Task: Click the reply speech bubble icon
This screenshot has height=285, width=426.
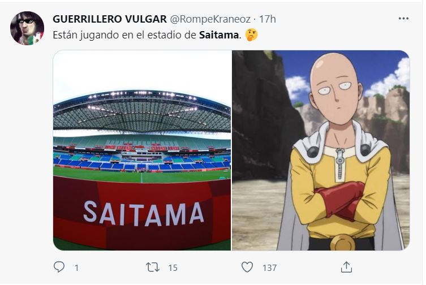Action: 59,267
